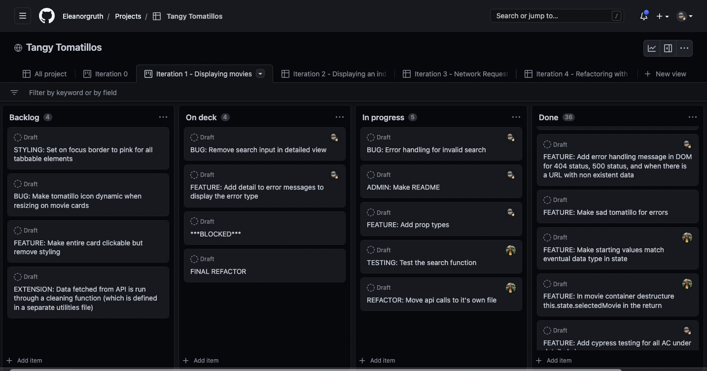Add item to the In progress column
Viewport: 707px width, 371px height.
point(377,360)
